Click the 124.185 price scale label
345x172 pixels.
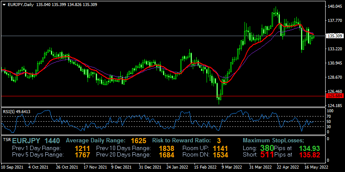click(335, 106)
